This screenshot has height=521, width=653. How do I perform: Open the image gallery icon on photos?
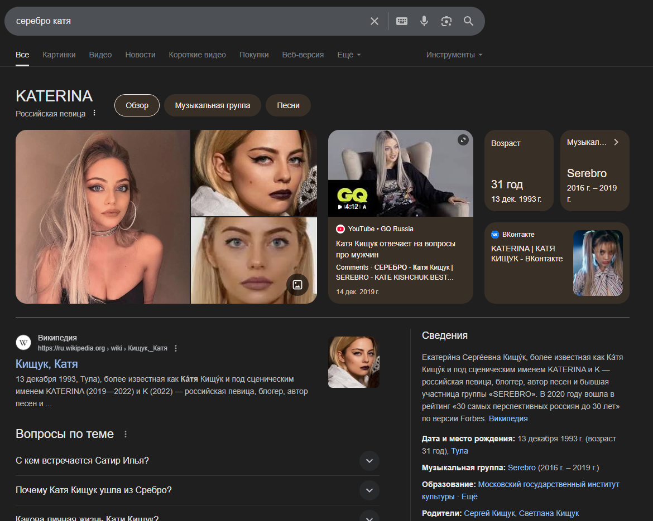(297, 284)
